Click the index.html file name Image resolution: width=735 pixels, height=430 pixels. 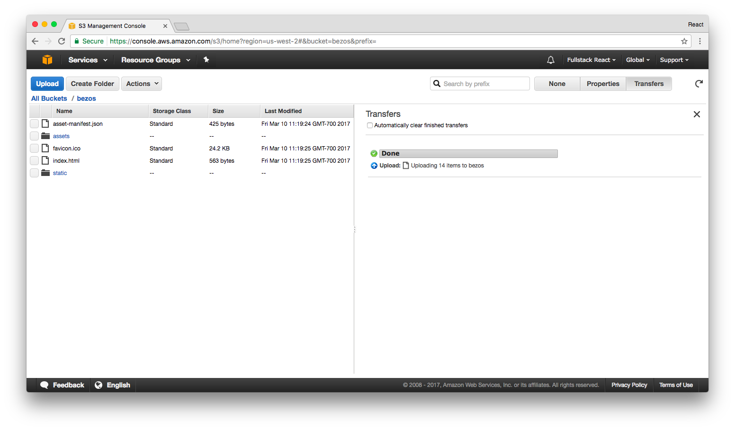(x=66, y=161)
